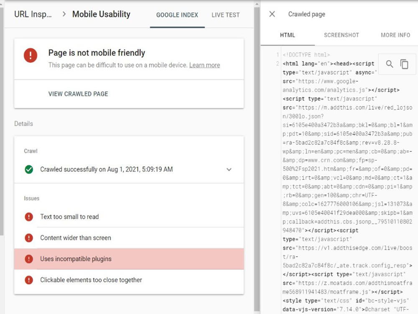Image resolution: width=418 pixels, height=314 pixels.
Task: Click the error icon for 'Clickable elements too close together'
Action: [29, 280]
